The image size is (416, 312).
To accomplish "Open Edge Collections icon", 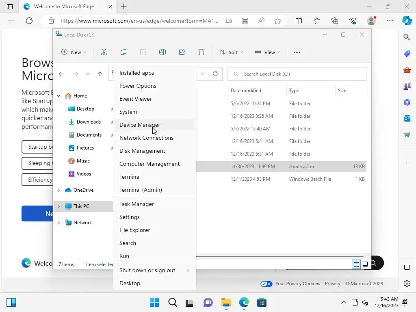I will click(335, 21).
